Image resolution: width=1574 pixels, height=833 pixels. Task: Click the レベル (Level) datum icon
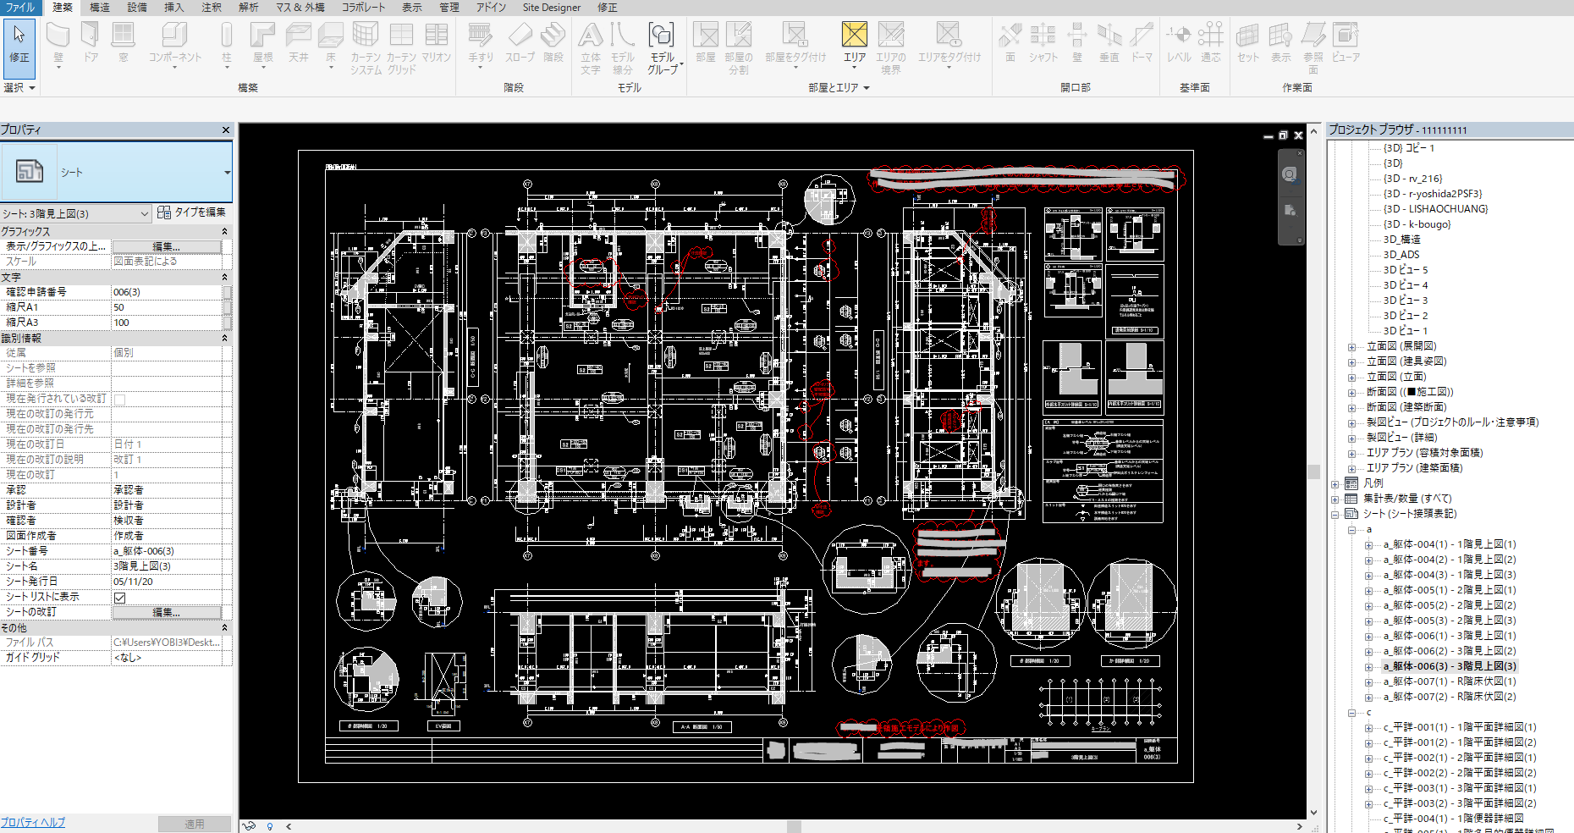[1178, 36]
